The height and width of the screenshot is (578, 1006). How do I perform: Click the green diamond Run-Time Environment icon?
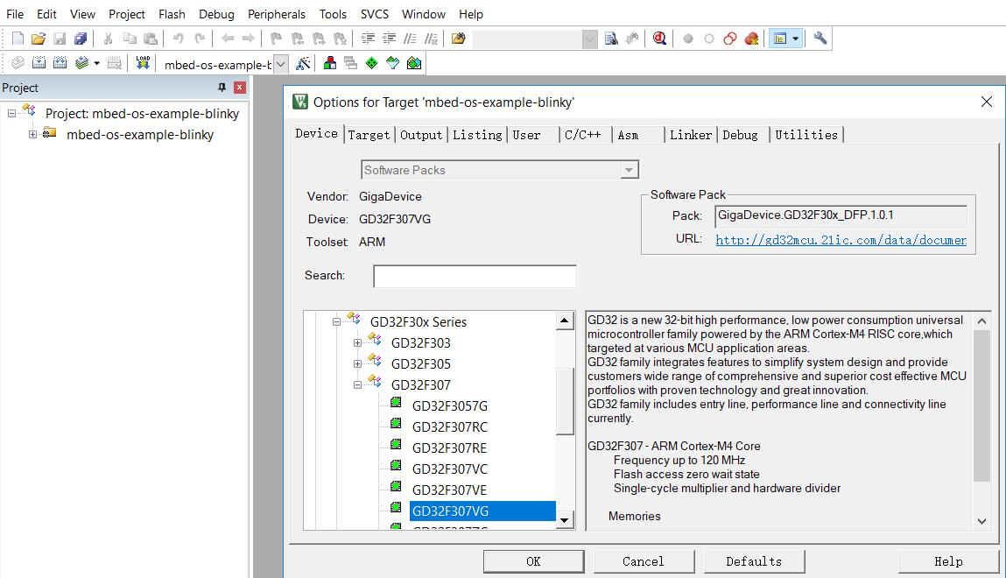click(x=371, y=63)
